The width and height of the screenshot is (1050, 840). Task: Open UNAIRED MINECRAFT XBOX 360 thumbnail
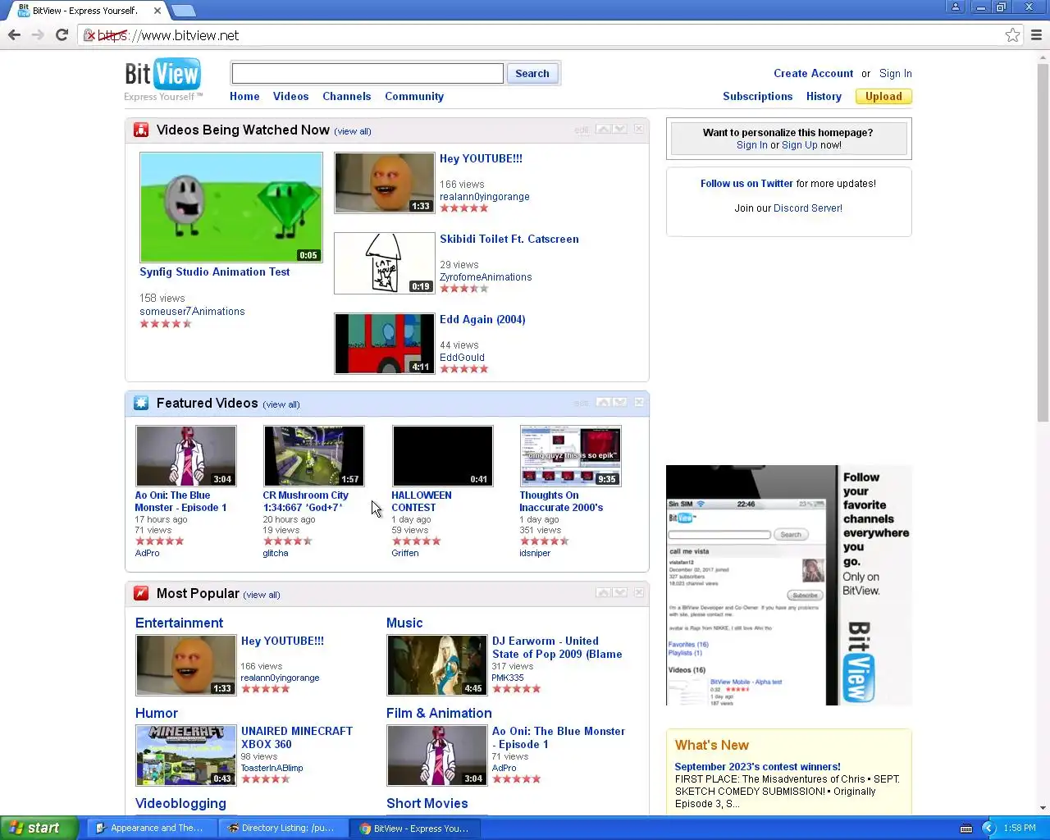pyautogui.click(x=185, y=756)
